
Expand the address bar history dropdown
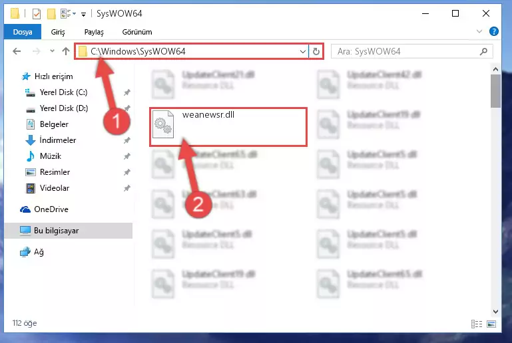[303, 51]
